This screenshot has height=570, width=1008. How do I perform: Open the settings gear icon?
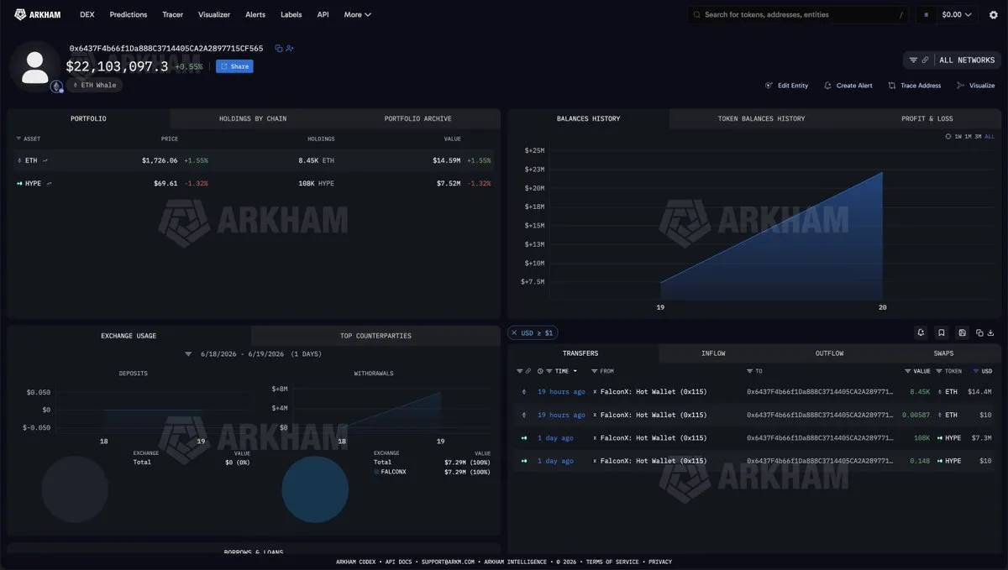tap(992, 14)
